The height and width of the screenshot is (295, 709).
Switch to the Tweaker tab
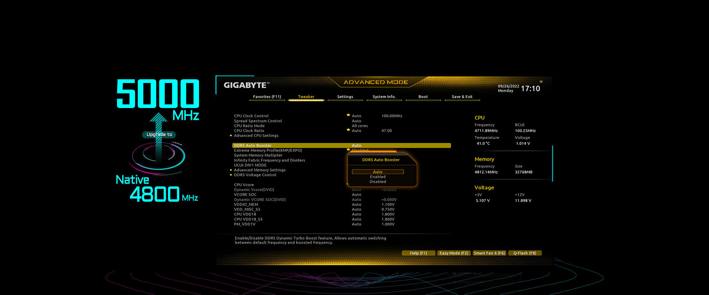pyautogui.click(x=306, y=97)
